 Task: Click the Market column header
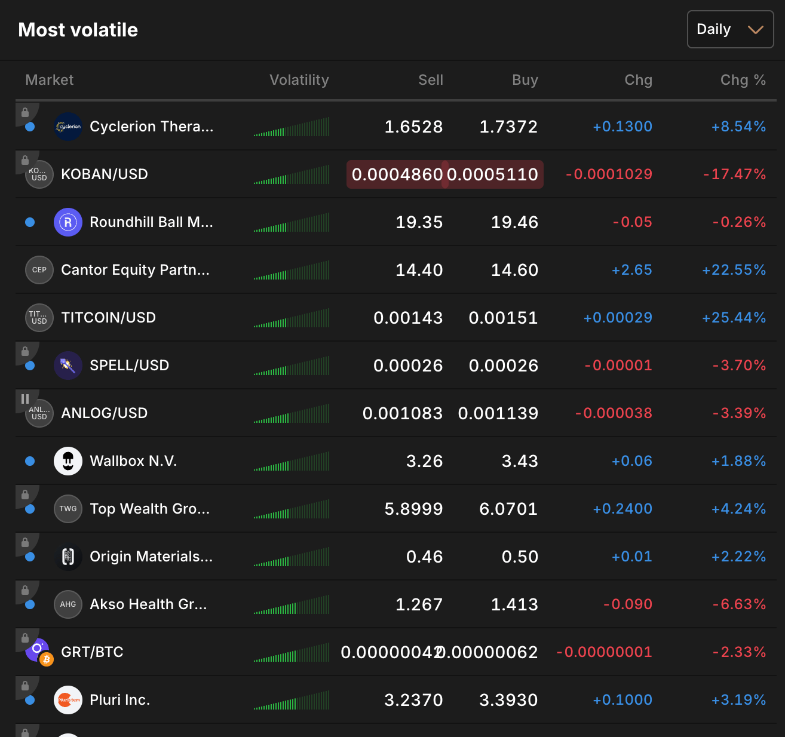point(50,80)
